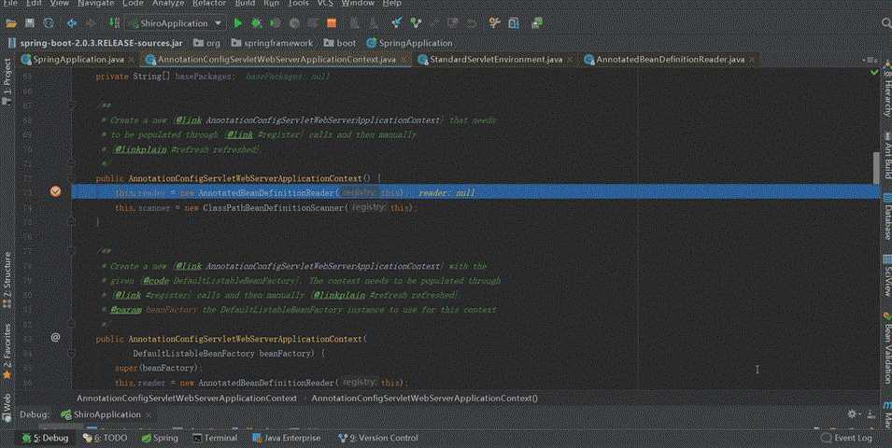Open the SciView side panel
The width and height of the screenshot is (892, 448).
point(887,275)
